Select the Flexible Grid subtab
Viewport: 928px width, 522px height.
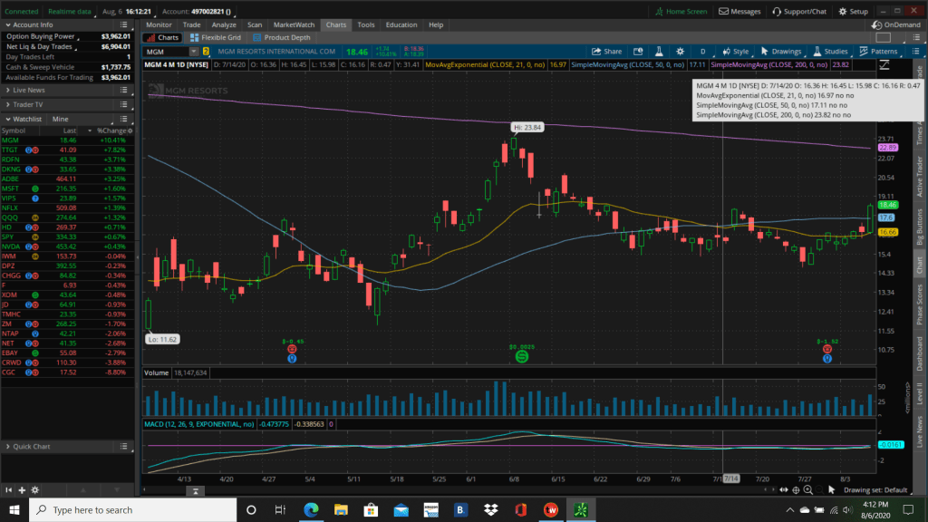click(x=217, y=38)
